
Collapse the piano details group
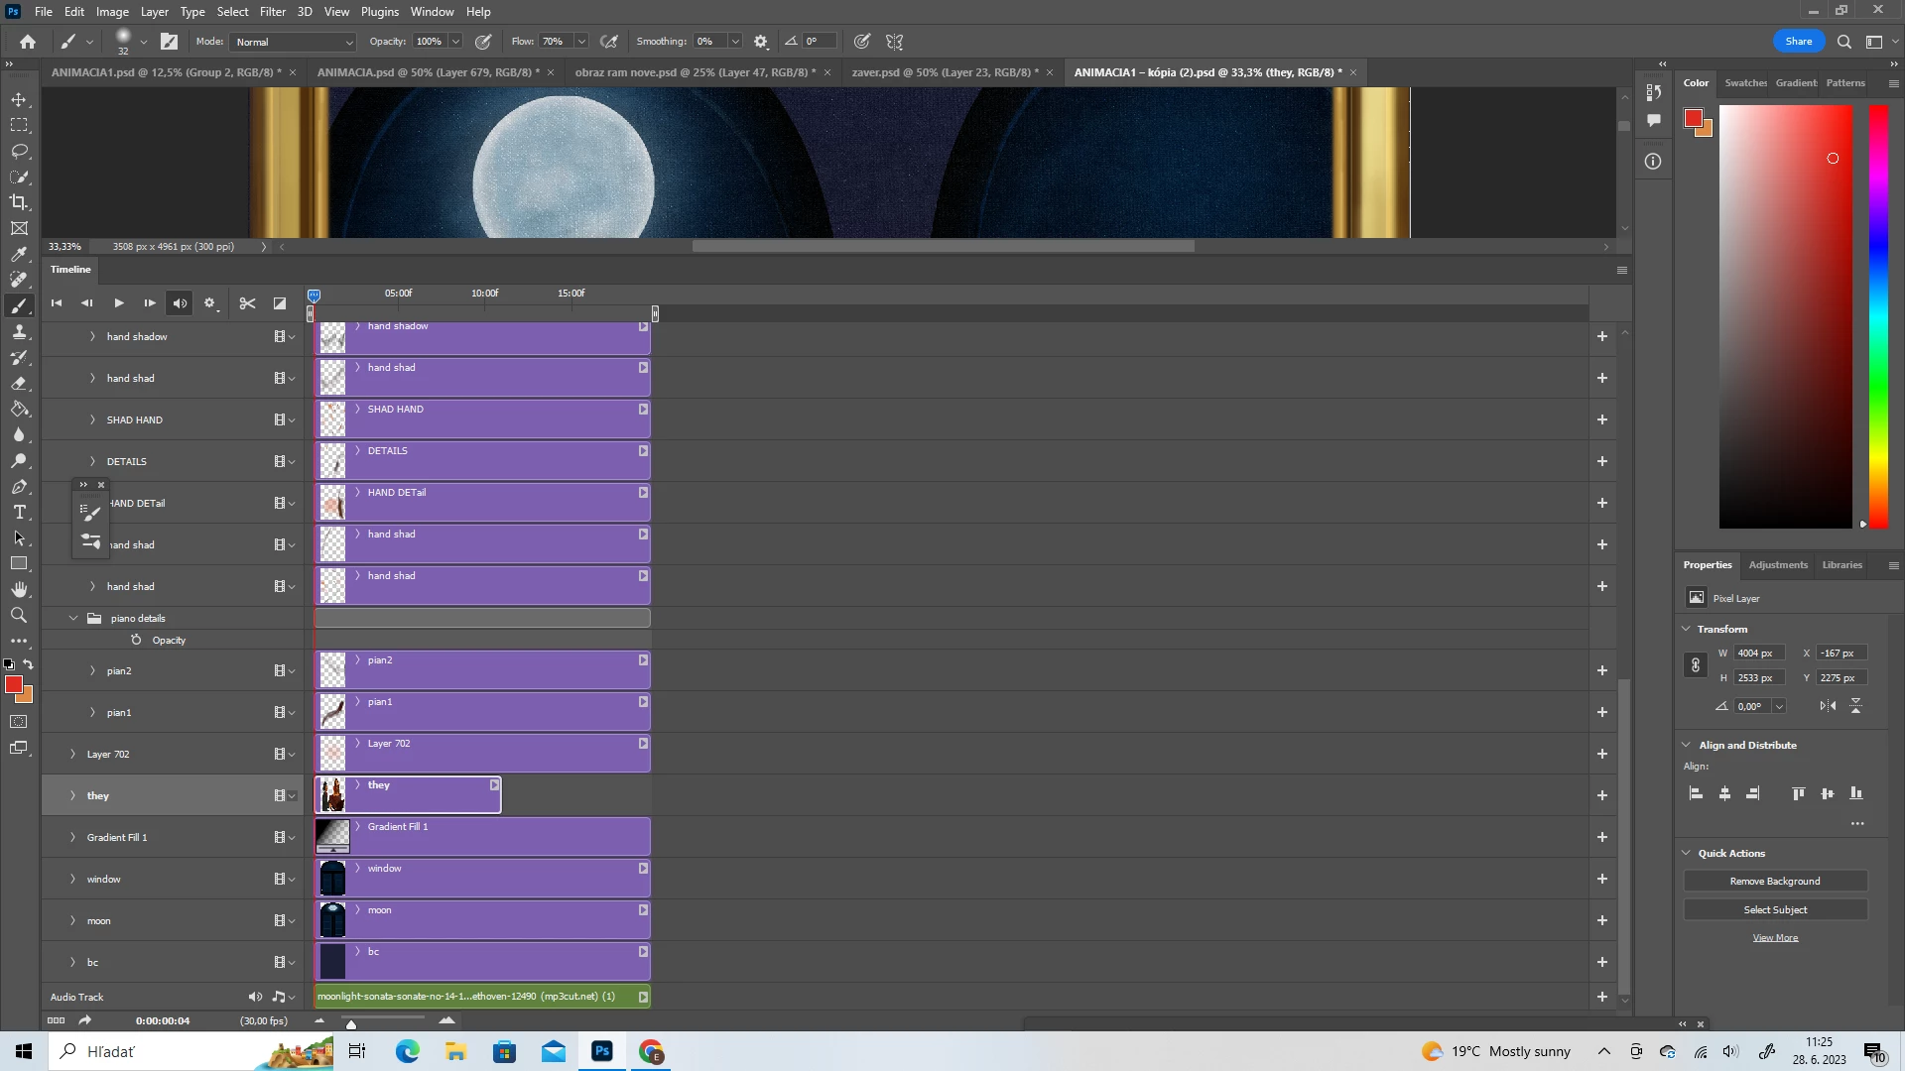(73, 618)
